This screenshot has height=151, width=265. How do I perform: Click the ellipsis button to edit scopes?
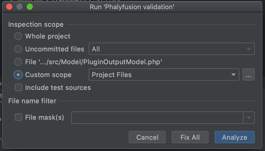pos(248,75)
